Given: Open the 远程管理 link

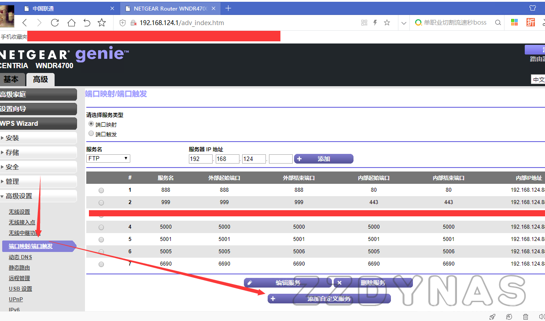Looking at the screenshot, I should [x=19, y=278].
